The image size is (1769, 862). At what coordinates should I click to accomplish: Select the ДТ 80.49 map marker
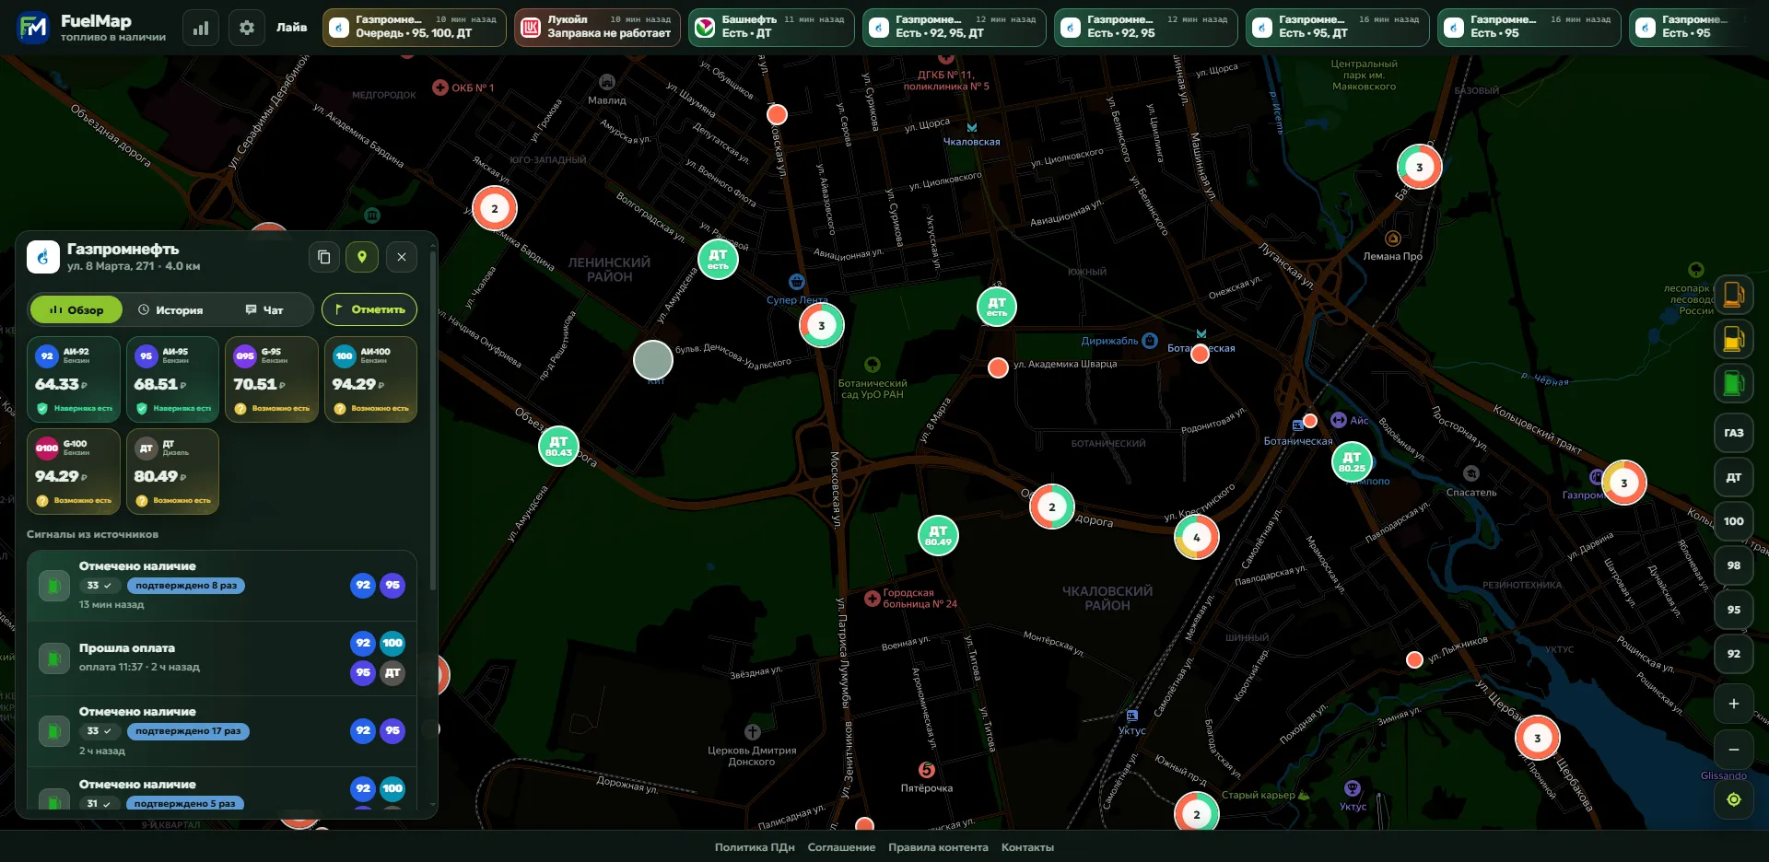click(938, 535)
